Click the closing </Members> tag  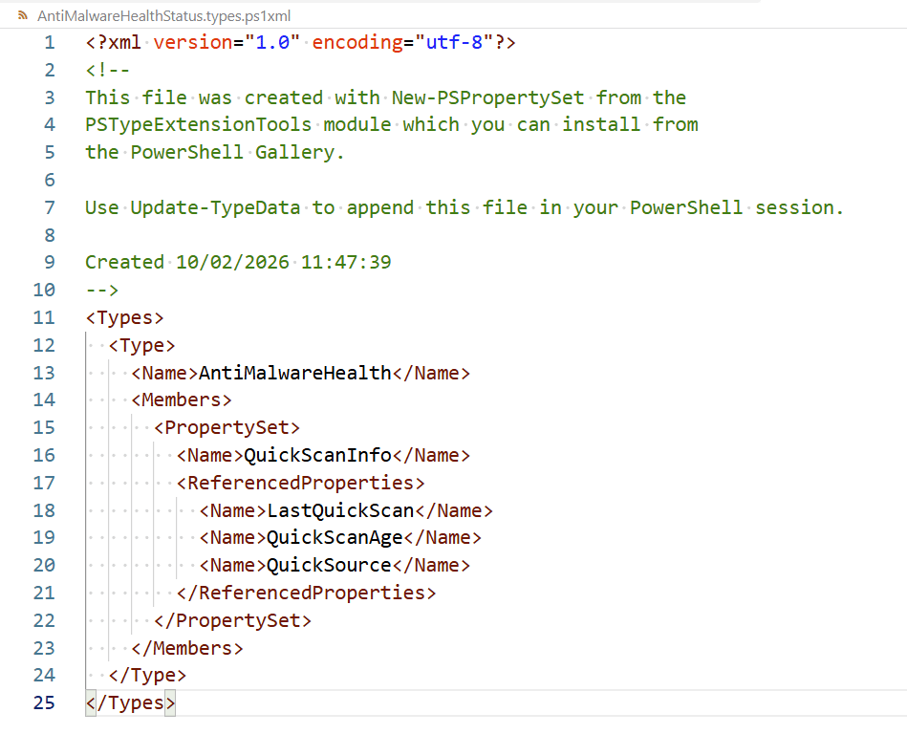pyautogui.click(x=186, y=648)
